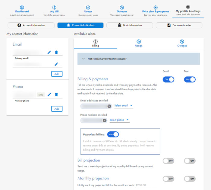Switch to the Account information tab

[x=31, y=25]
